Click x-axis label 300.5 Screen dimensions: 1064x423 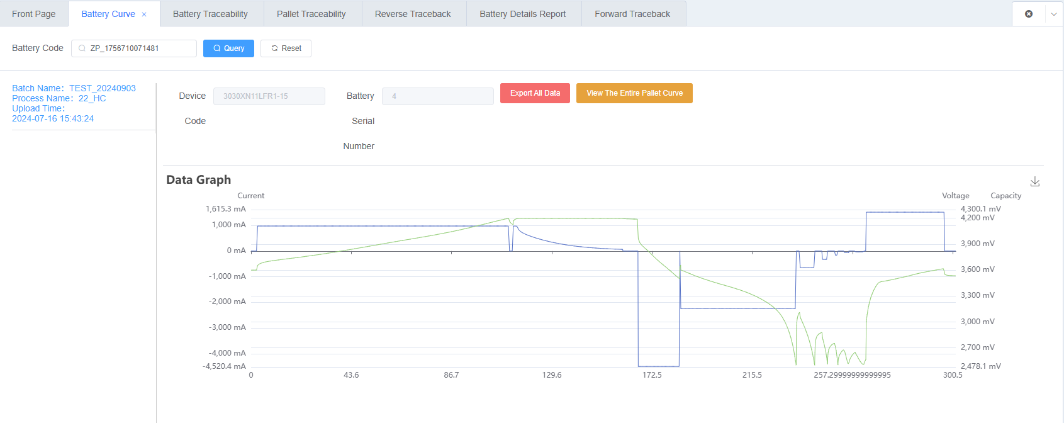coord(953,375)
